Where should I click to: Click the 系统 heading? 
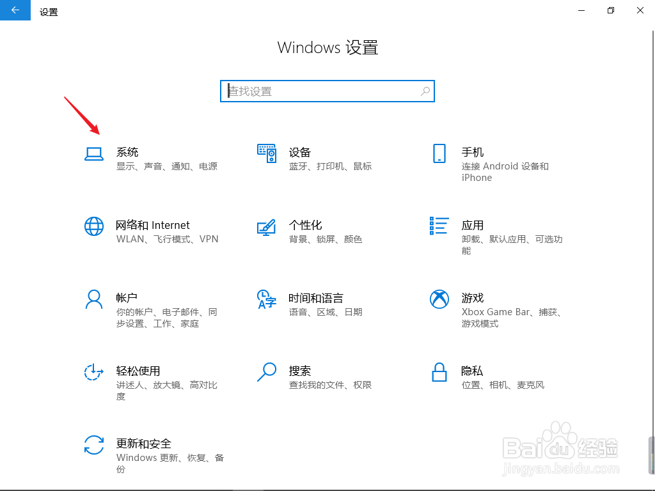[x=127, y=152]
